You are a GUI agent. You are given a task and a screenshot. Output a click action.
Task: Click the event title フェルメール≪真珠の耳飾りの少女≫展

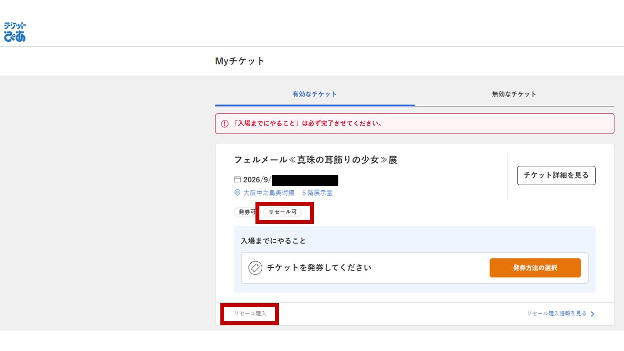[315, 160]
